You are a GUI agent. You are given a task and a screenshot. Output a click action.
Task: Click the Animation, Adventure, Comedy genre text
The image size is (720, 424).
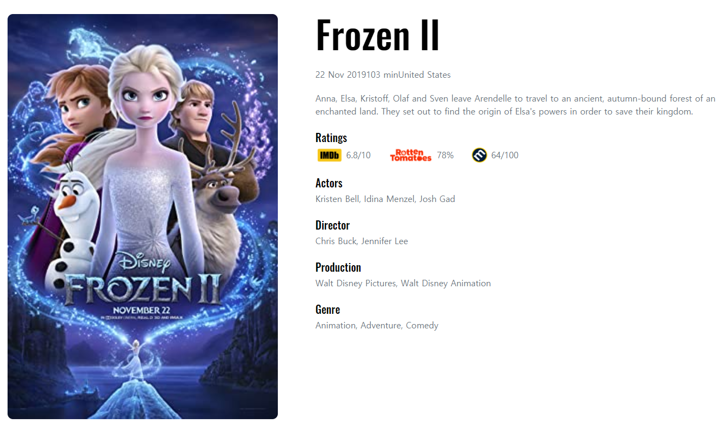pyautogui.click(x=377, y=325)
